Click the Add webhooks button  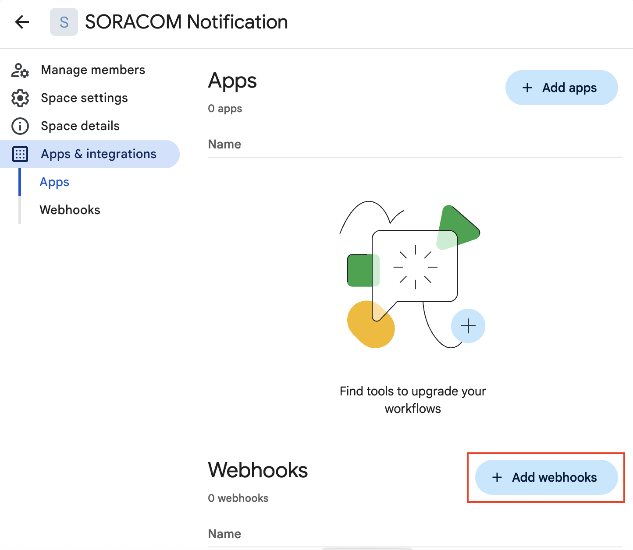[x=546, y=477]
